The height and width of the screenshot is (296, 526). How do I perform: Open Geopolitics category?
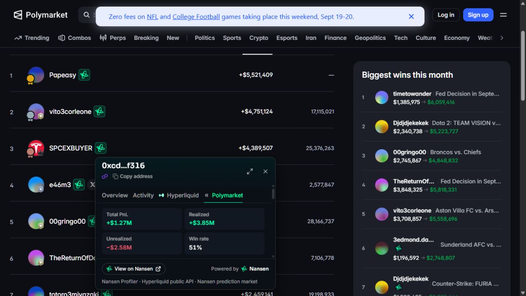[370, 38]
